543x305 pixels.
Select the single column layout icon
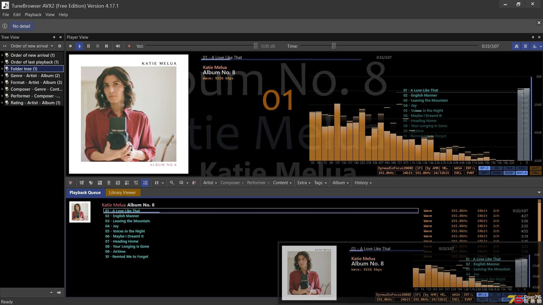tap(109, 183)
